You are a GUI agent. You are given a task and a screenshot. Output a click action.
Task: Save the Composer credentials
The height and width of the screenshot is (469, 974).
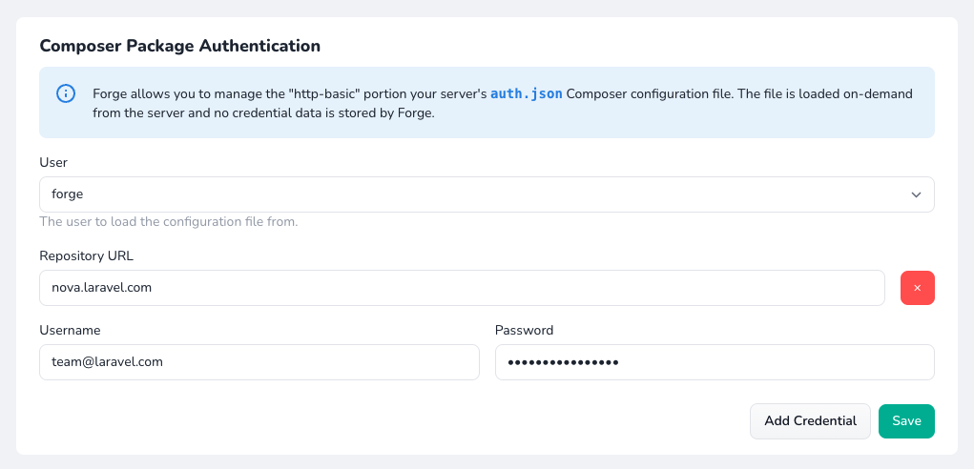coord(905,421)
